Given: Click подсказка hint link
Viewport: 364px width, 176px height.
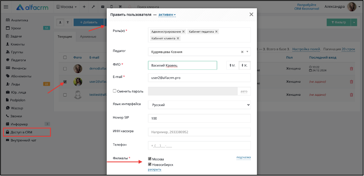Looking at the screenshot, I should [x=244, y=158].
